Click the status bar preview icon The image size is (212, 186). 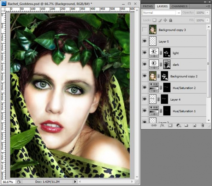[19, 182]
